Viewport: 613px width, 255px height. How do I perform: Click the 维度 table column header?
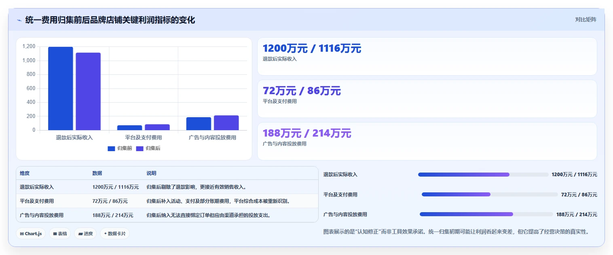(x=25, y=173)
